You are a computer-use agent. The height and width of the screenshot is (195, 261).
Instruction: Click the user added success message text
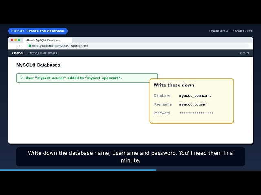pyautogui.click(x=73, y=78)
